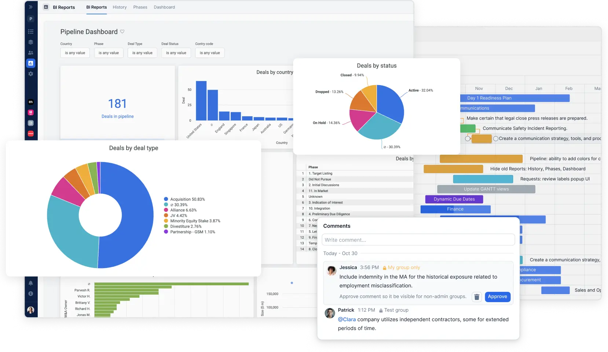Click the JV legend color dot
The width and height of the screenshot is (608, 352).
166,216
